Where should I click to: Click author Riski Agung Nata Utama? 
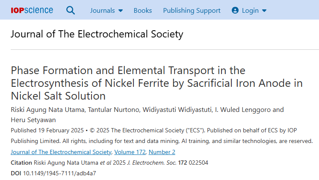[x=47, y=110]
